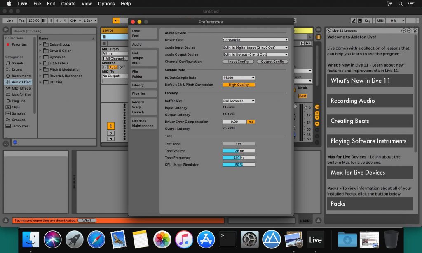Switch to the Record Warp Launch preferences tab
The height and width of the screenshot is (253, 422).
[x=143, y=107]
